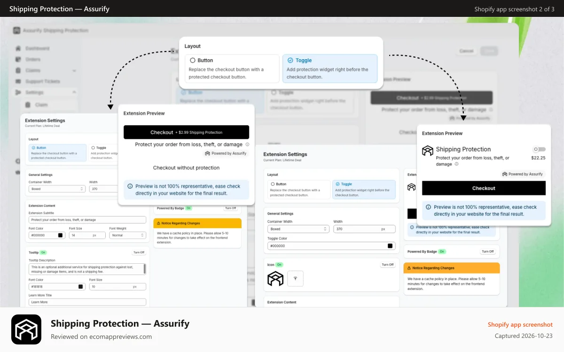
Task: Click the Toggle Color #000000 hex field
Action: tap(331, 246)
